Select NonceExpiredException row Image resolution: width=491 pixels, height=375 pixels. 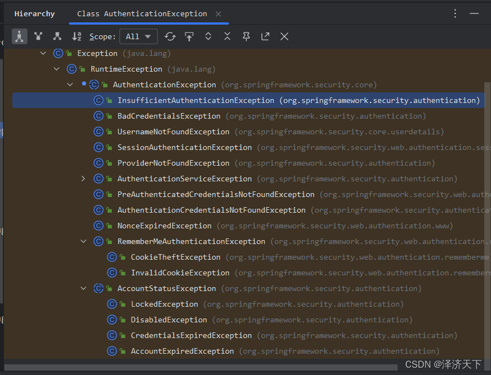[249, 226]
